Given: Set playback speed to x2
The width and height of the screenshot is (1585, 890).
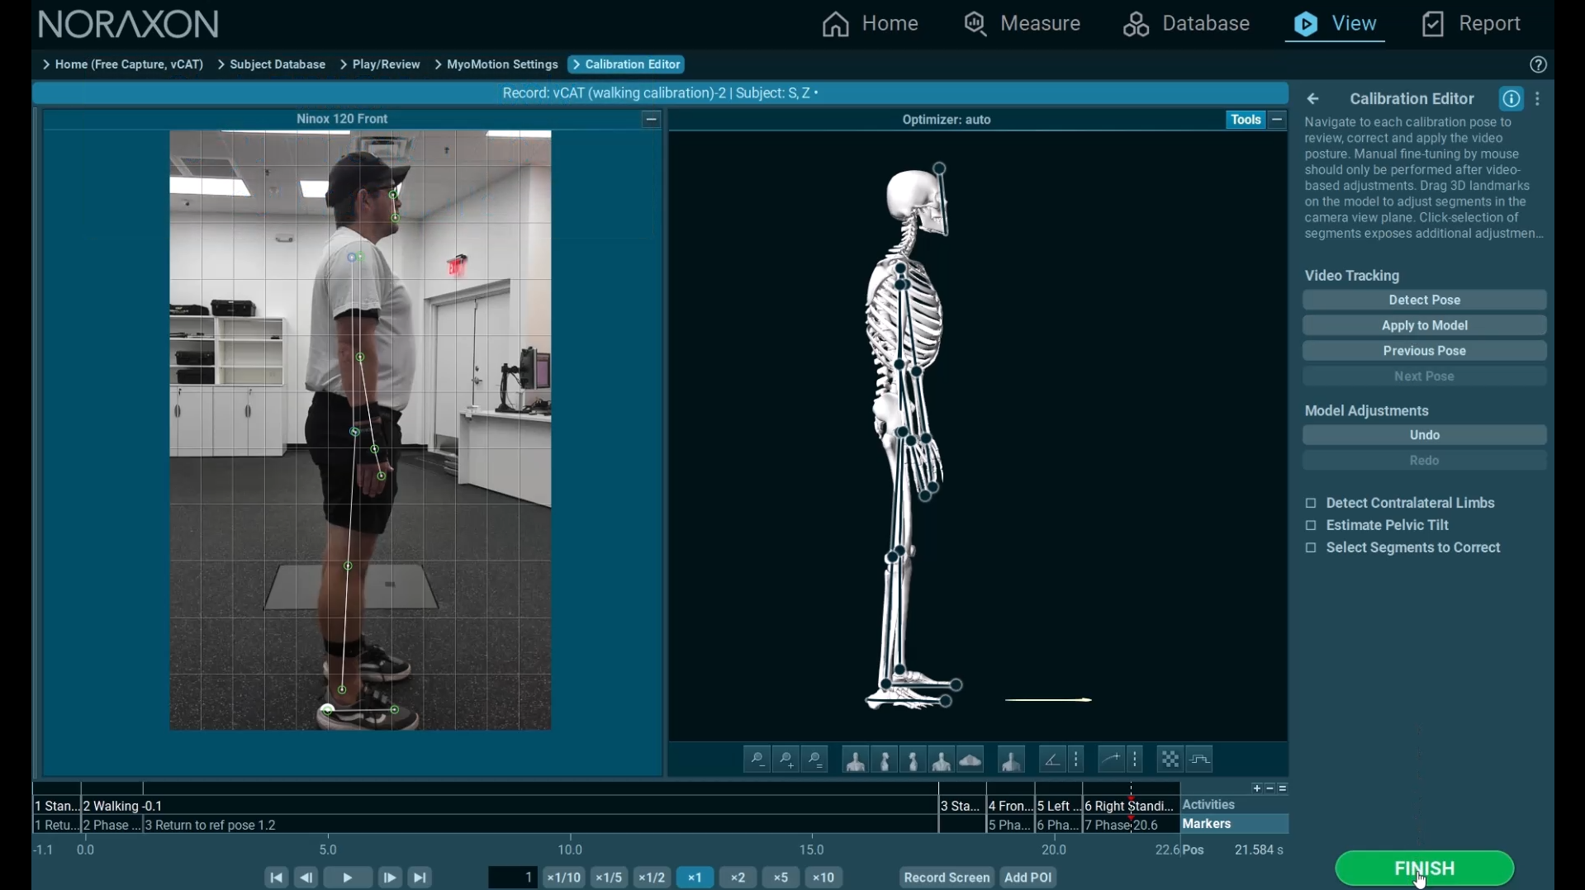Looking at the screenshot, I should click(x=738, y=878).
